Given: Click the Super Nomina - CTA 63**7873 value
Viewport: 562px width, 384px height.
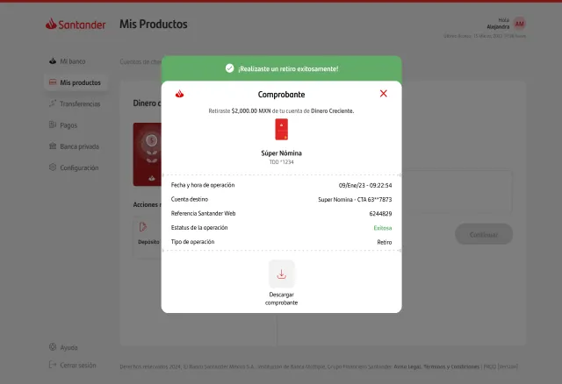Looking at the screenshot, I should tap(355, 200).
